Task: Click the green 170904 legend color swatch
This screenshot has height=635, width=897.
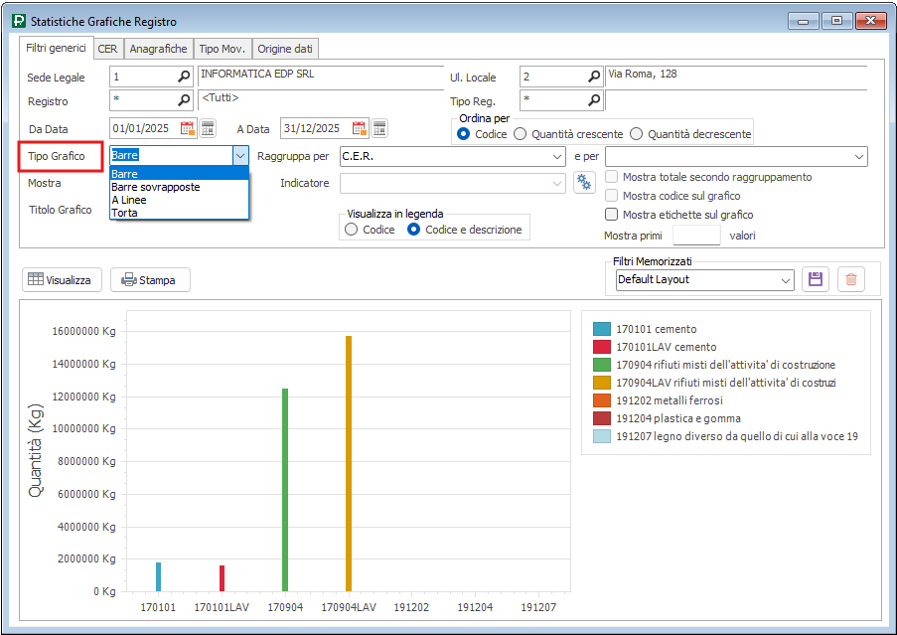Action: 601,365
